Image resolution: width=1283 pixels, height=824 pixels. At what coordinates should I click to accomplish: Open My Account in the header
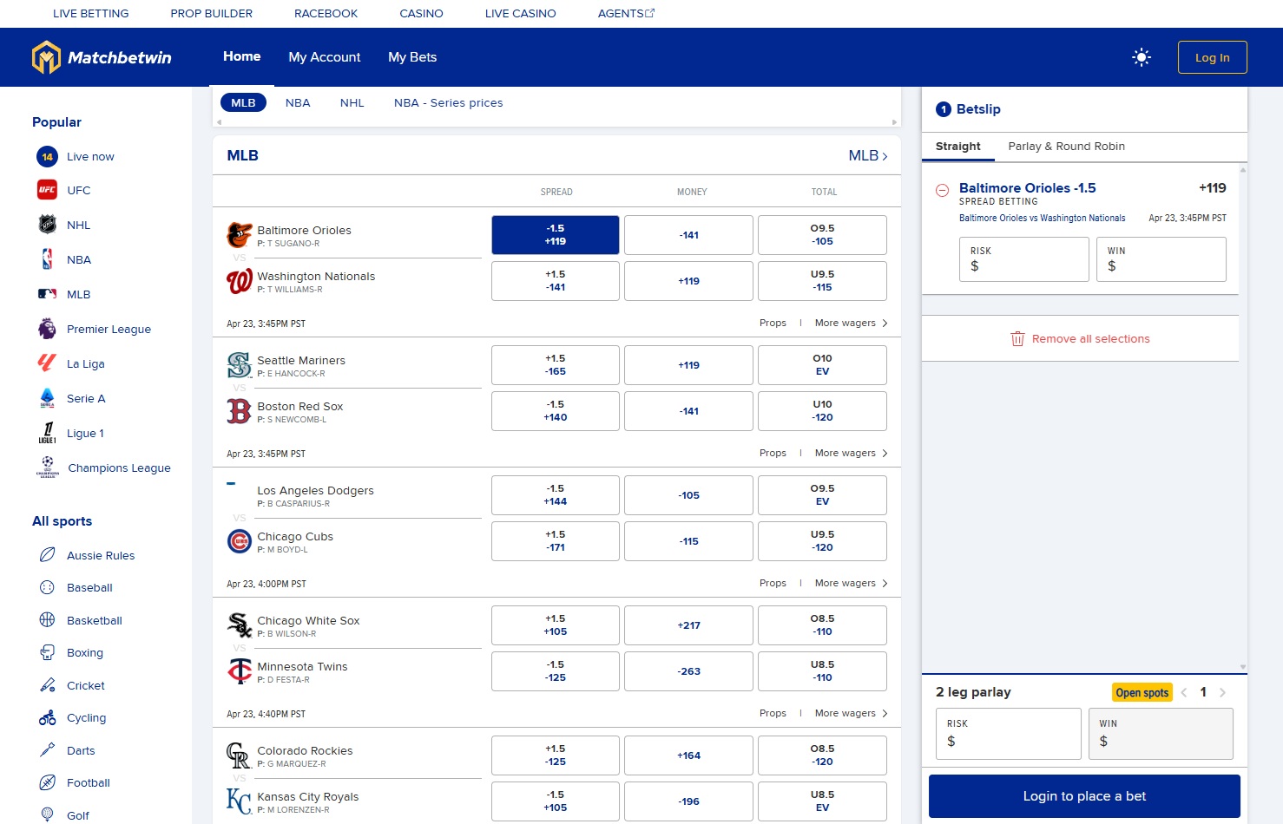(x=325, y=57)
